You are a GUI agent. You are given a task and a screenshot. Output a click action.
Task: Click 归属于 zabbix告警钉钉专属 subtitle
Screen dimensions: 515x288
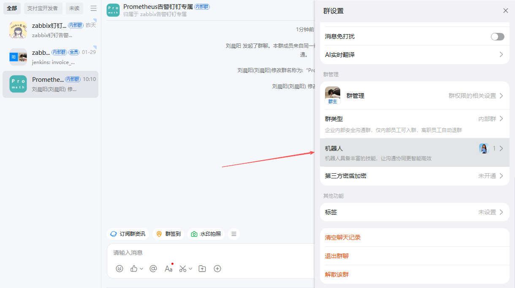tap(155, 14)
